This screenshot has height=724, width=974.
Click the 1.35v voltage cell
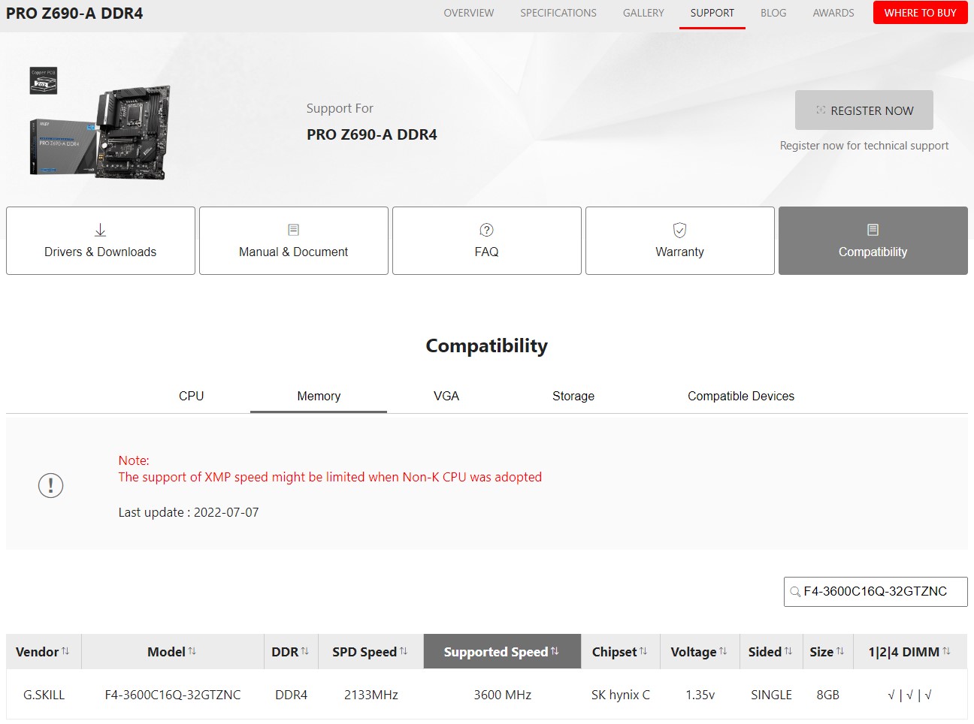[x=700, y=695]
